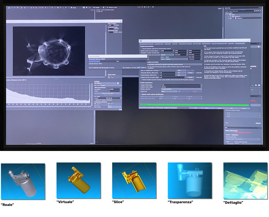
Task: Switch to Projection files tab
Action: point(159,44)
